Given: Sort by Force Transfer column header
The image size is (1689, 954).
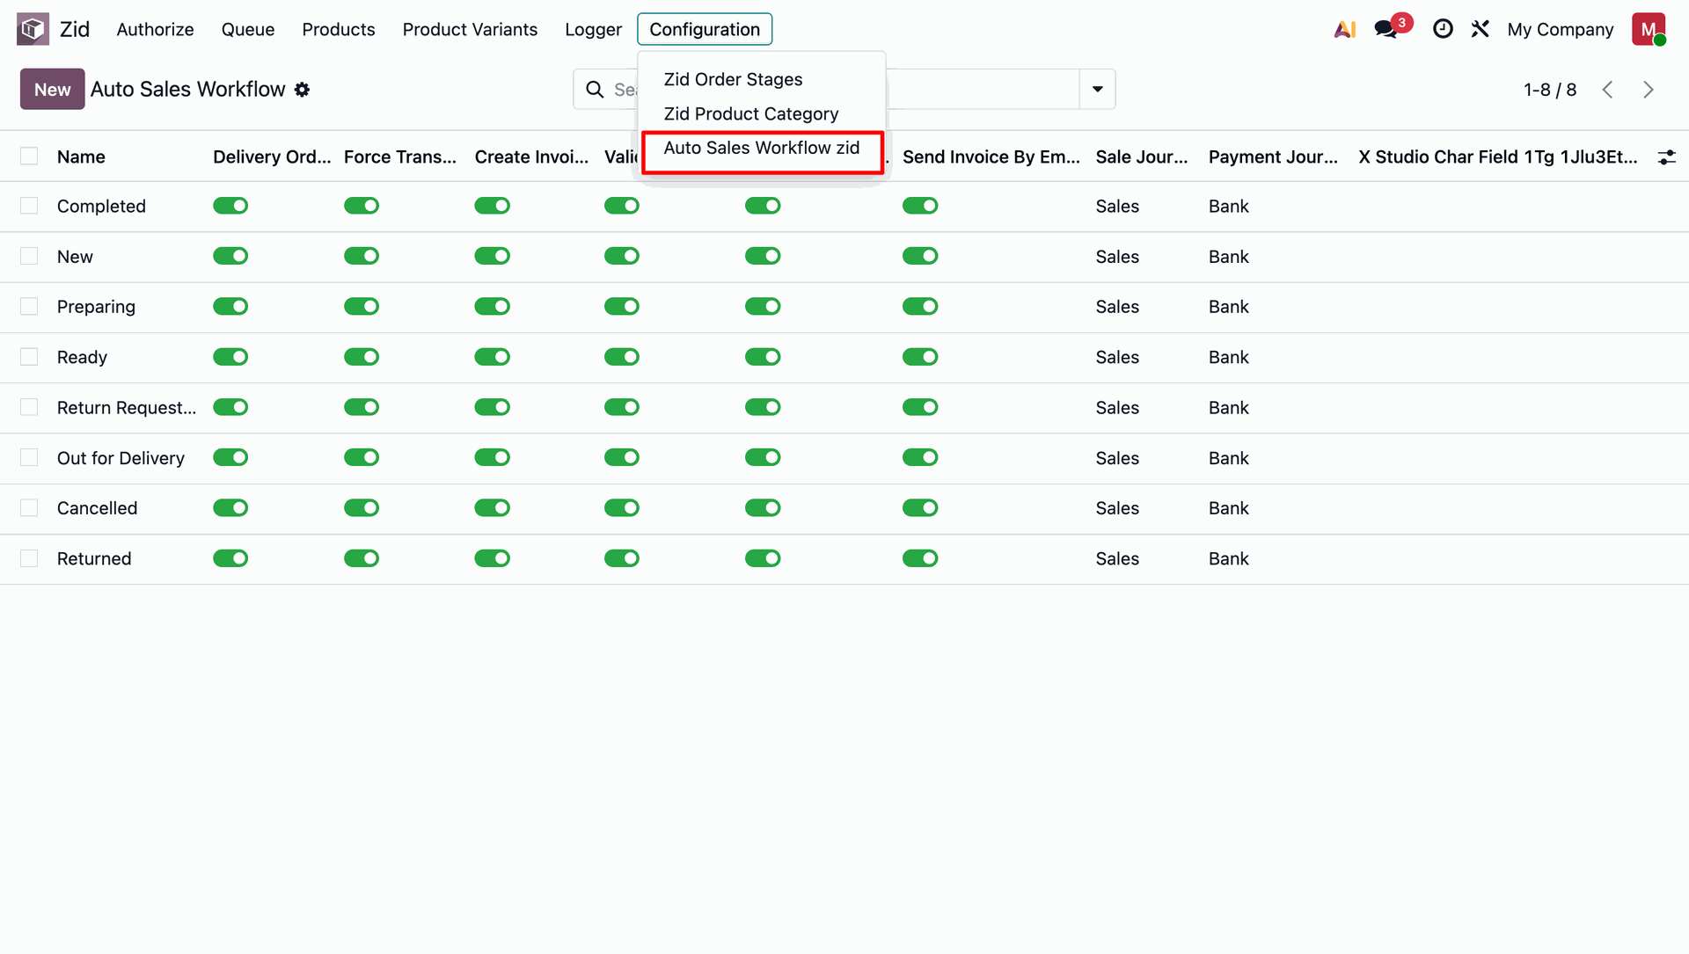Looking at the screenshot, I should click(400, 157).
